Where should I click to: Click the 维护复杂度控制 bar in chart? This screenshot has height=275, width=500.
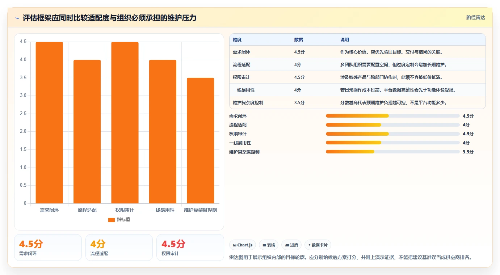coord(201,140)
